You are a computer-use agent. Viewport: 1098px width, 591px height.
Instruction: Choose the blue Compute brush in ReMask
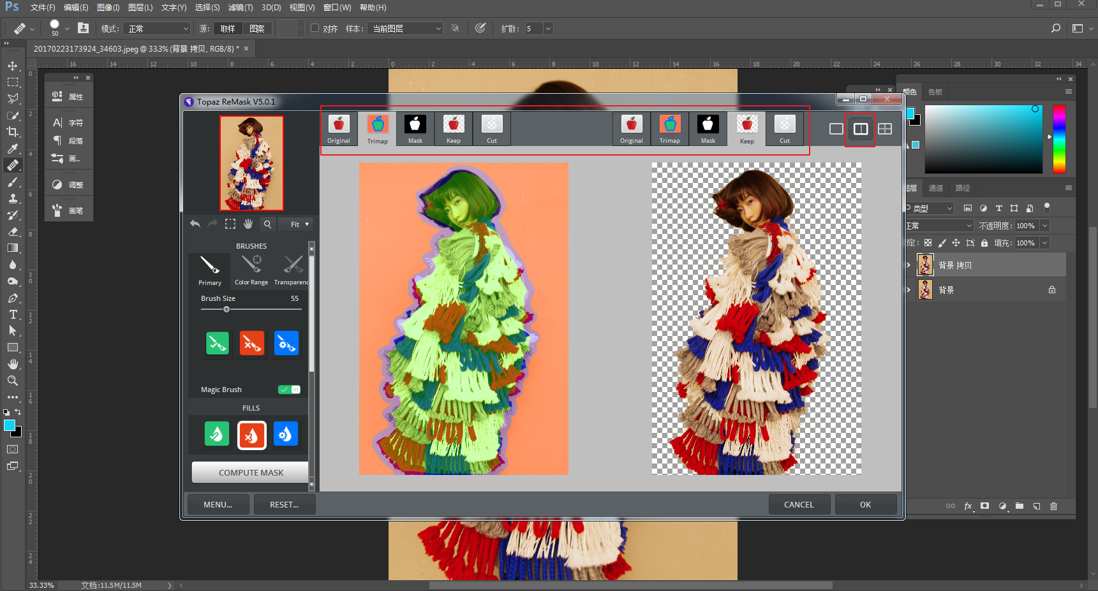286,343
